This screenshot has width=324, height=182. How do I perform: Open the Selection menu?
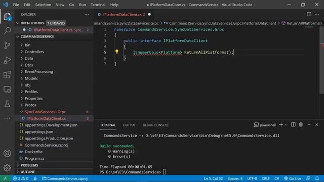[x=43, y=5]
